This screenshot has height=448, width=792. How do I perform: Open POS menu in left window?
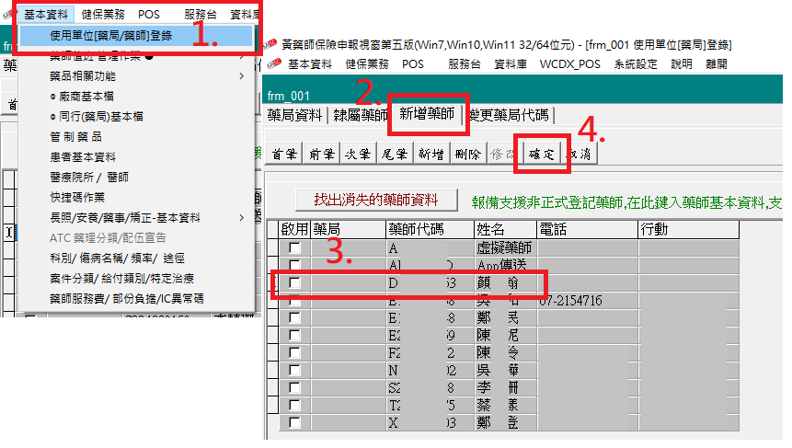[x=149, y=15]
